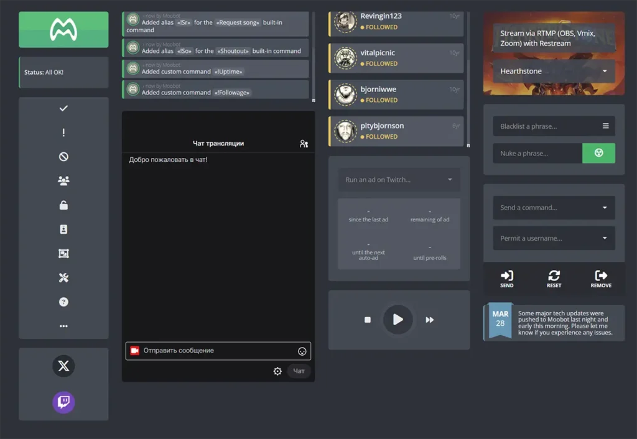Open the X (Twitter) icon at bottom left
The width and height of the screenshot is (637, 439).
63,366
